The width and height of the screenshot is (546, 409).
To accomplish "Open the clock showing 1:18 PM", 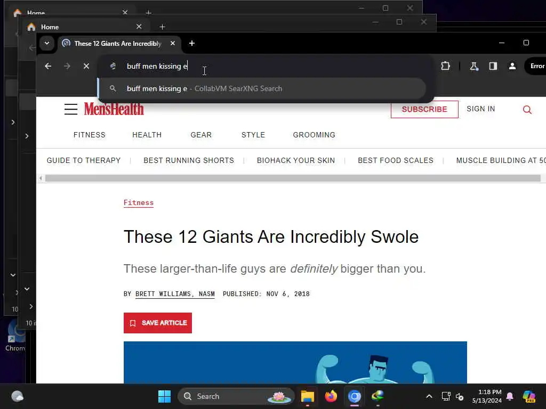I will point(487,396).
